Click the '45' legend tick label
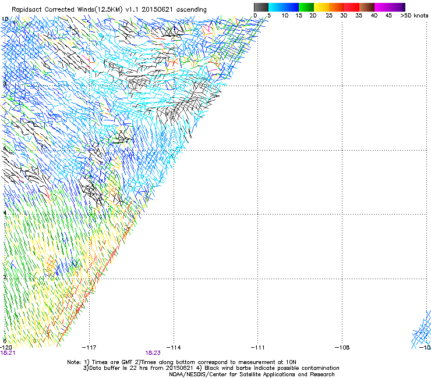 click(x=388, y=16)
